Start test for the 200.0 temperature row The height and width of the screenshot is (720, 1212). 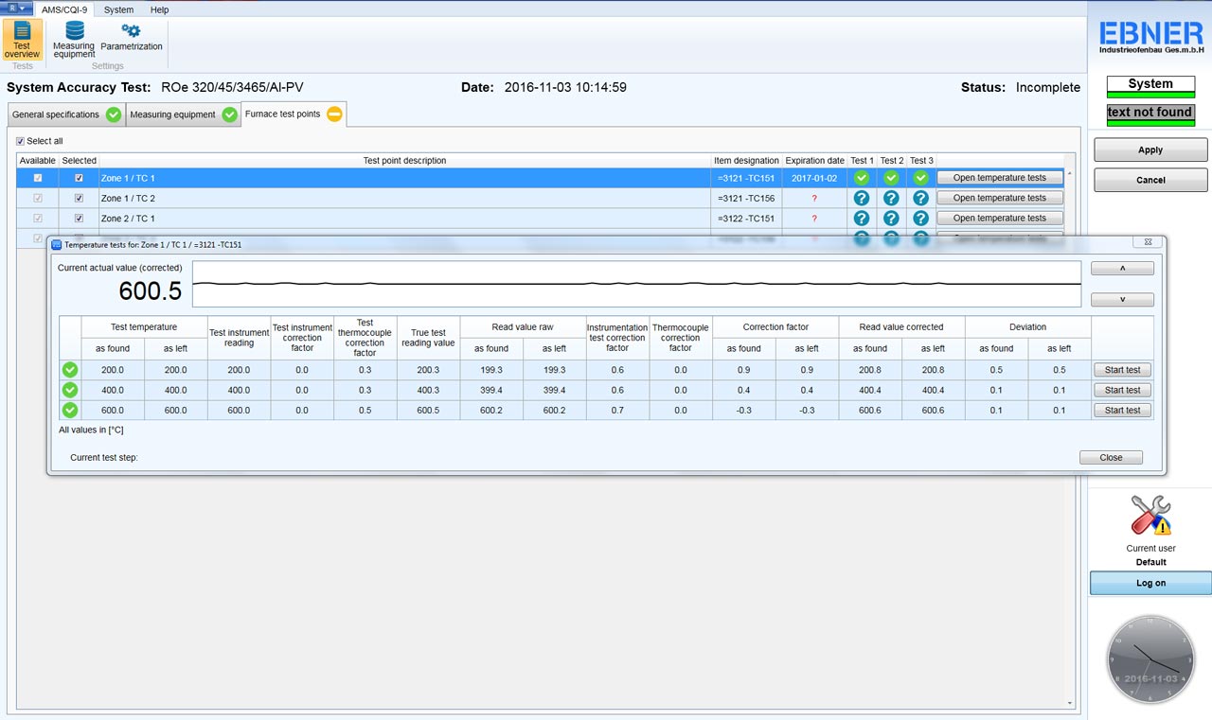click(1122, 370)
